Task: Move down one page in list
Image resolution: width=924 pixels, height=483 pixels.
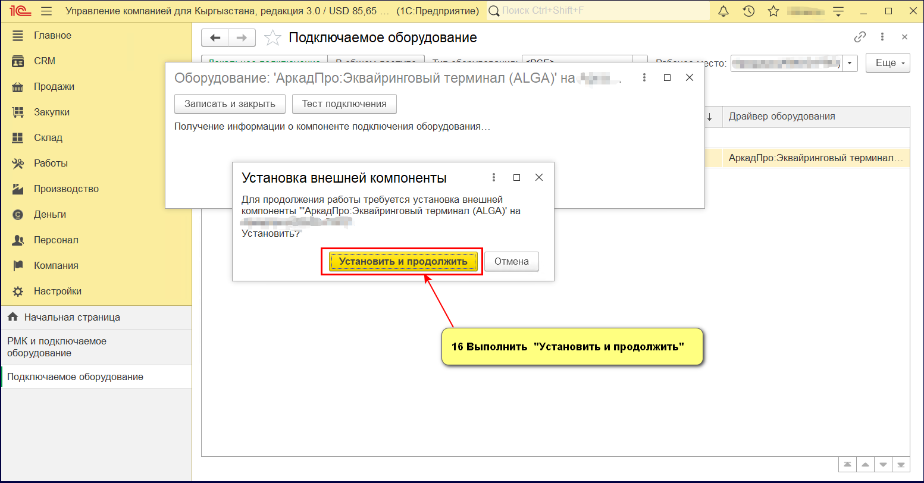Action: coord(884,464)
